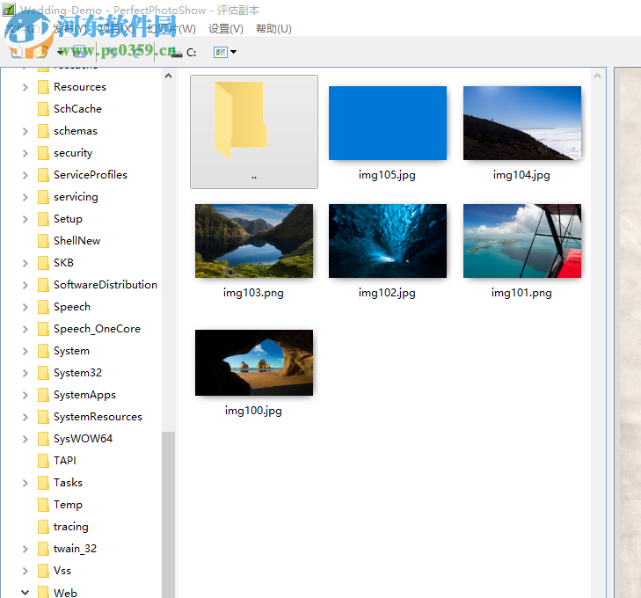Open the view mode dropdown arrow
This screenshot has height=598, width=641.
point(233,52)
